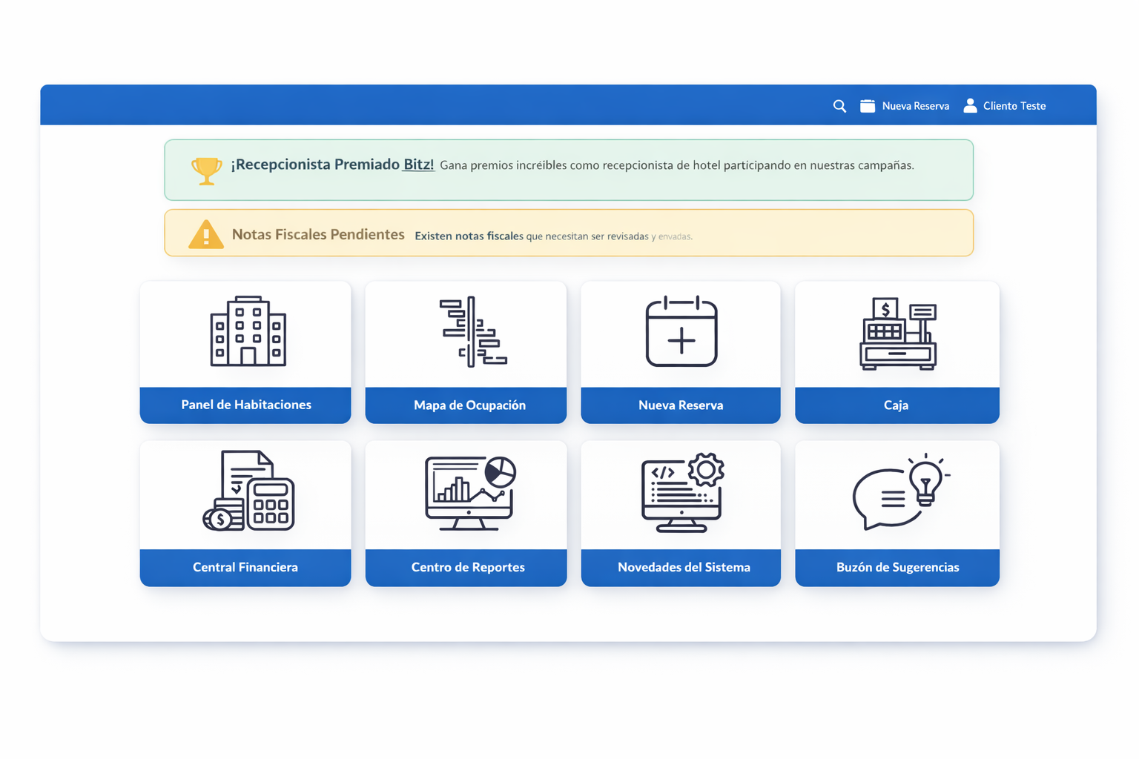The height and width of the screenshot is (759, 1139).
Task: Click the occupancy map chart icon
Action: click(472, 331)
